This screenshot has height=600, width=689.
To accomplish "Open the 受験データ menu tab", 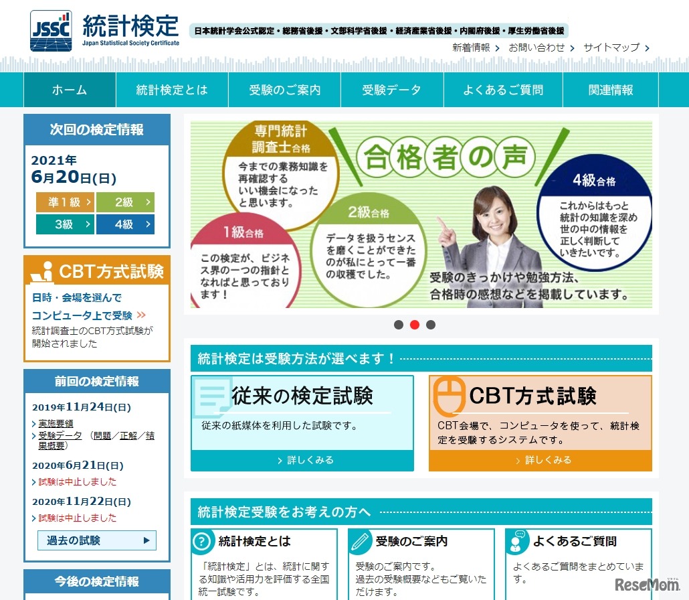I will point(392,90).
